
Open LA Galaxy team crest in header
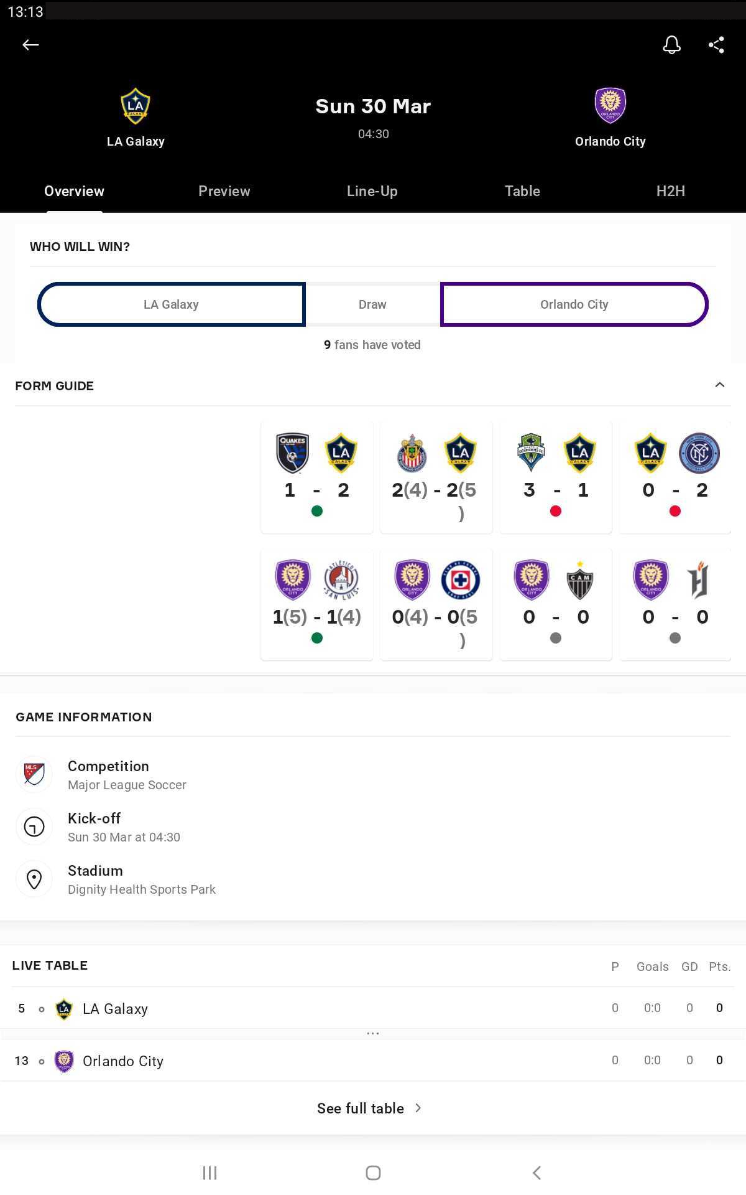pyautogui.click(x=136, y=106)
